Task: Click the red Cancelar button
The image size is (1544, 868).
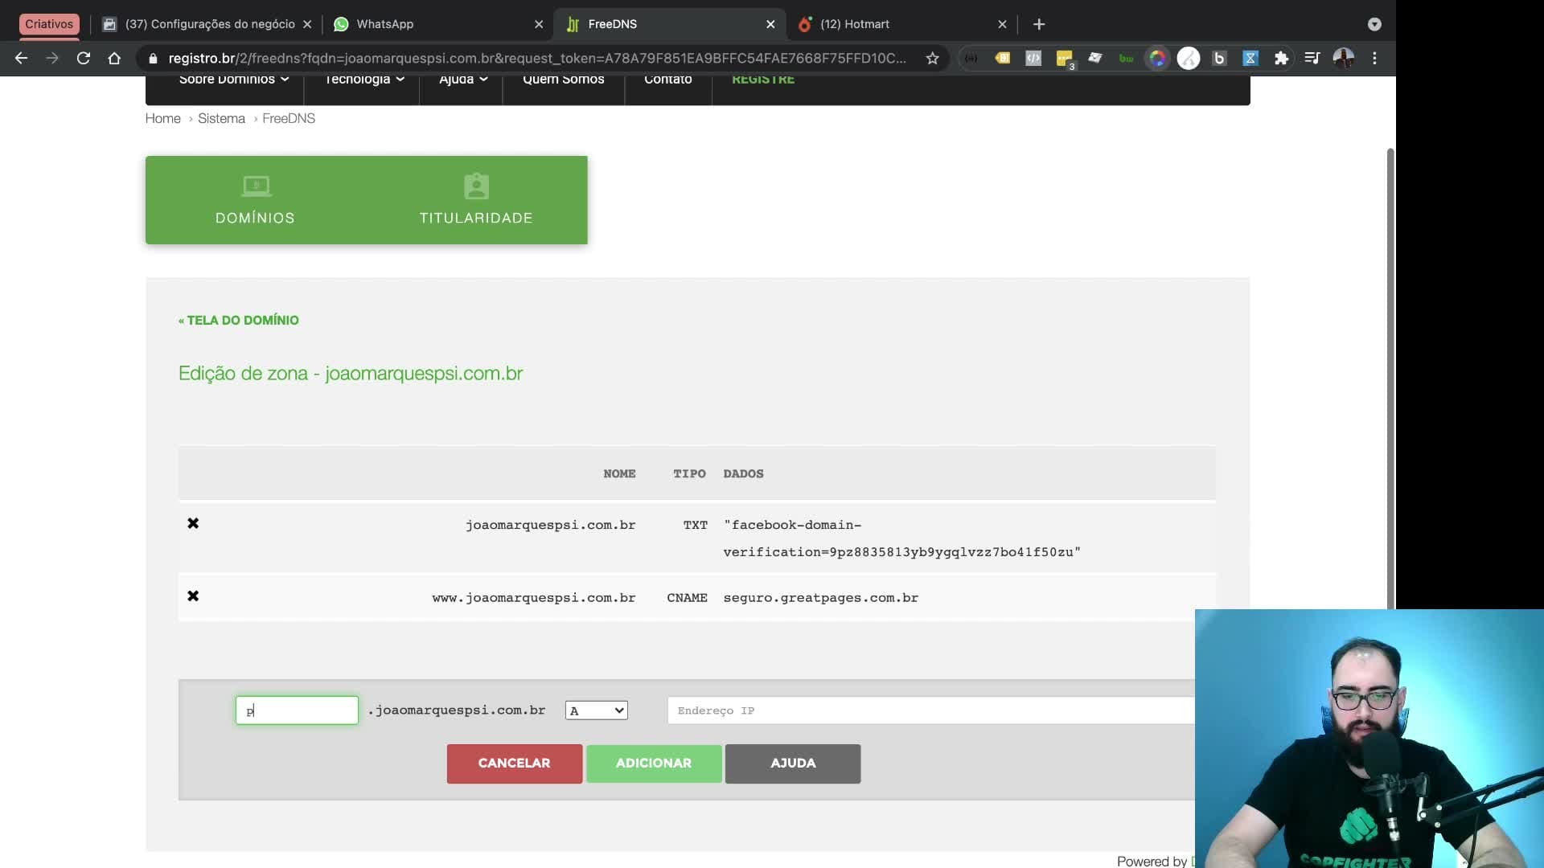Action: point(515,764)
